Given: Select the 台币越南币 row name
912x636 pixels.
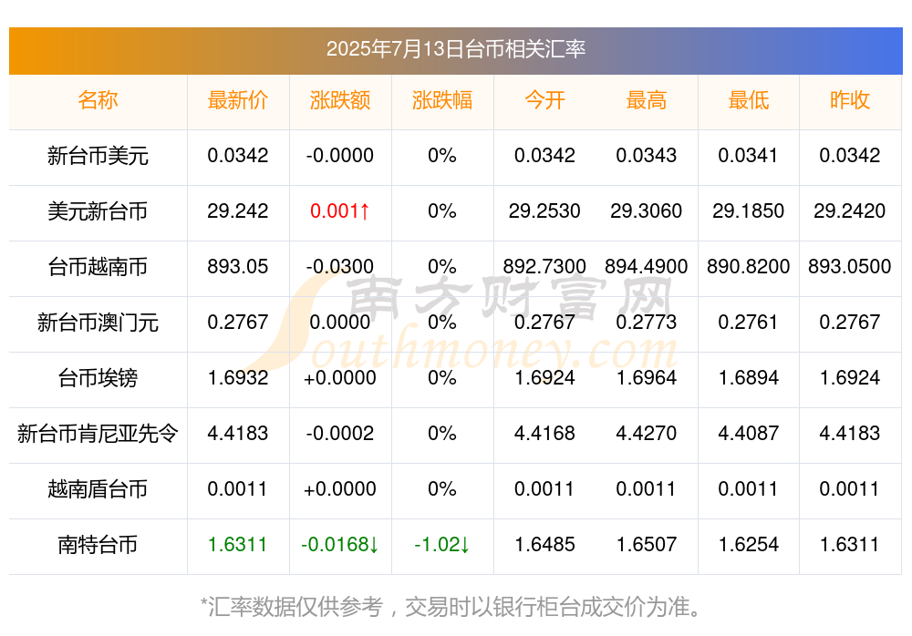Looking at the screenshot, I should pyautogui.click(x=98, y=267).
